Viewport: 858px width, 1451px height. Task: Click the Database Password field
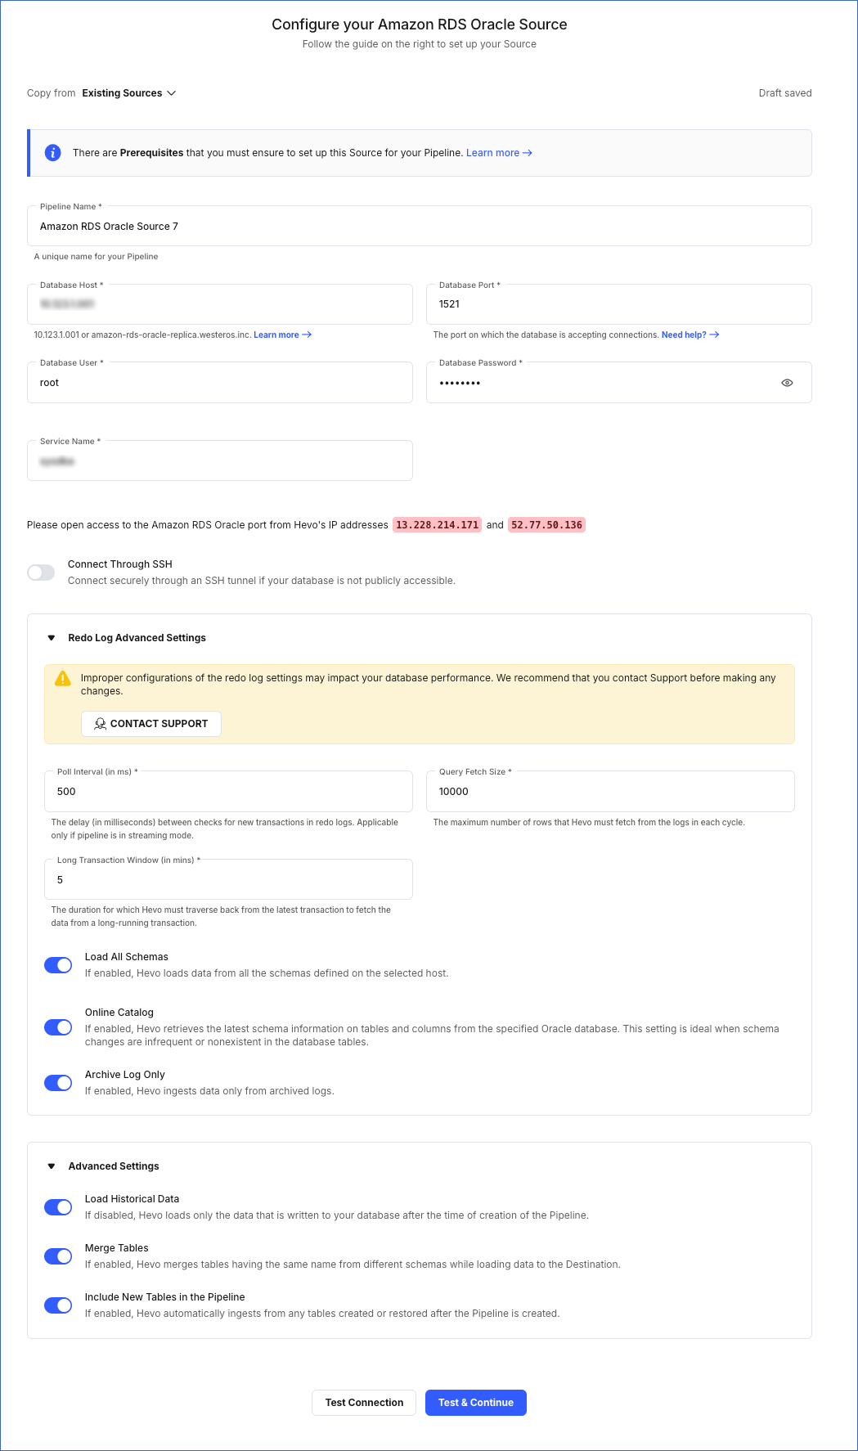[619, 383]
